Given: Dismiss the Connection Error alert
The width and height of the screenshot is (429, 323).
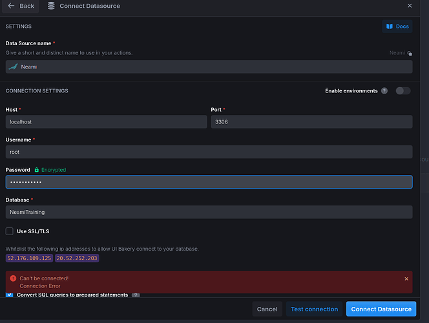Looking at the screenshot, I should 406,278.
